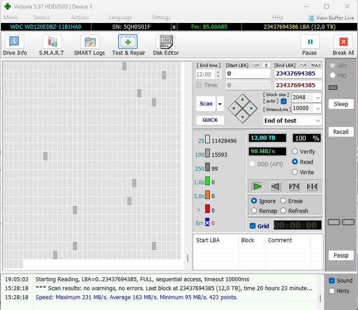This screenshot has width=358, height=310.
Task: Click the left arrow on navigation diamond
Action: click(234, 108)
